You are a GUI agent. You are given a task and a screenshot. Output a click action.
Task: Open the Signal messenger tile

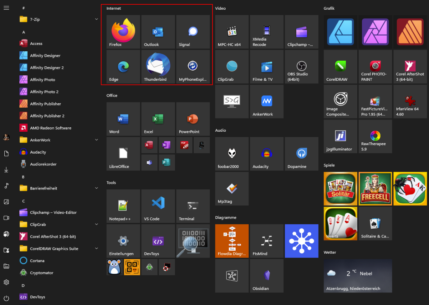pos(193,32)
